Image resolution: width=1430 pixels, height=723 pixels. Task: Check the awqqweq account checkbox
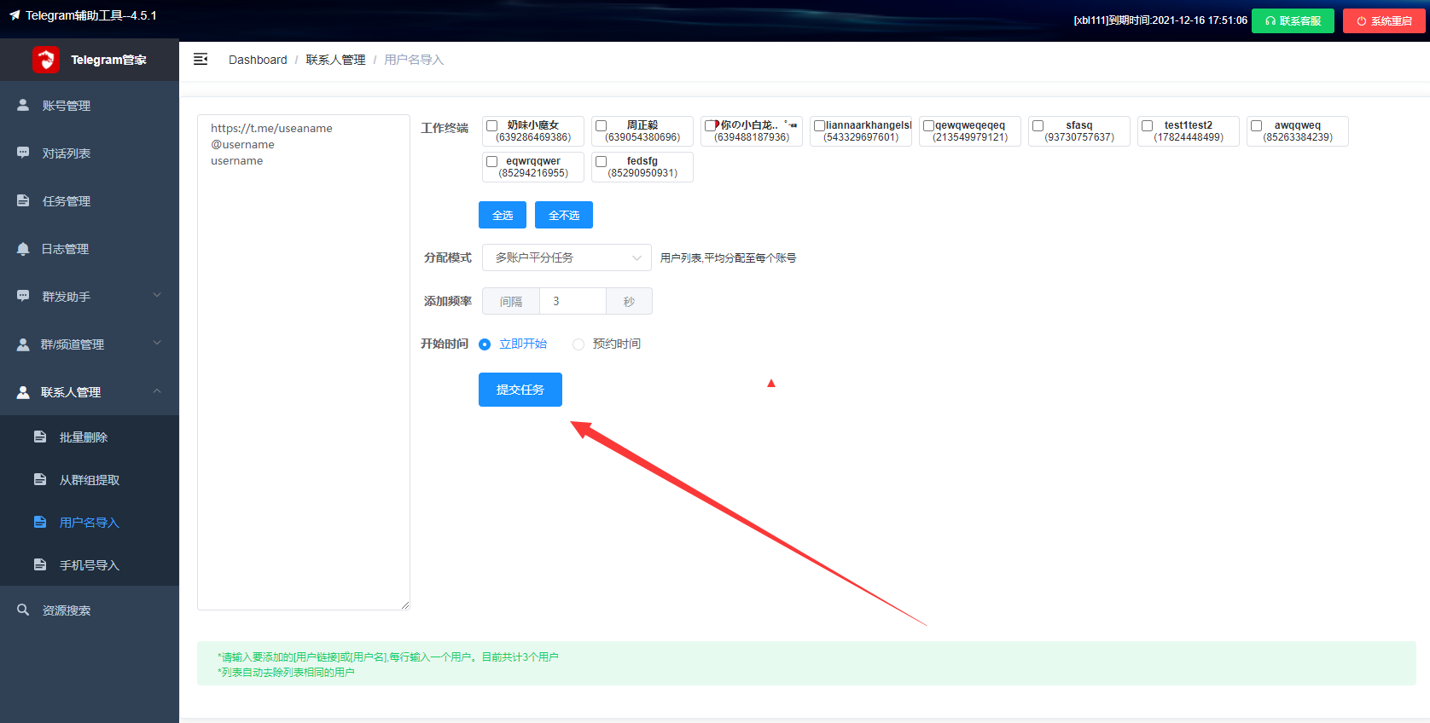(x=1257, y=126)
